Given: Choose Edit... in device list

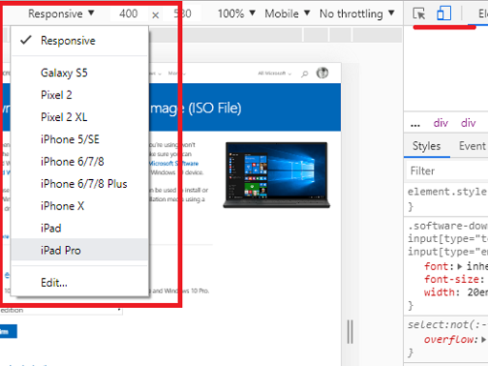Looking at the screenshot, I should click(x=80, y=282).
